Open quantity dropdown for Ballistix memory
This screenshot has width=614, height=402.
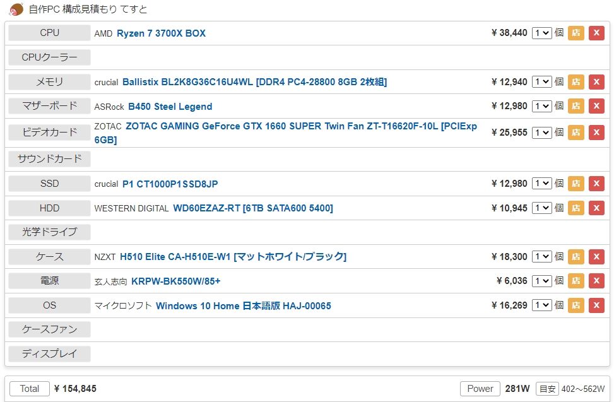[541, 82]
